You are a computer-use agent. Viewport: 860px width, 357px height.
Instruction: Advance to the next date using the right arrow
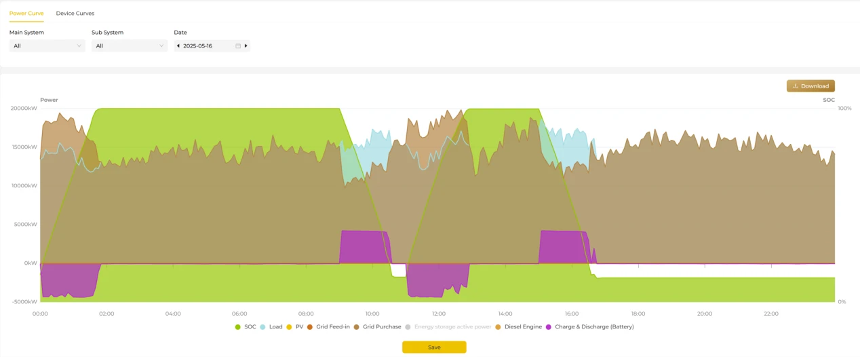246,46
